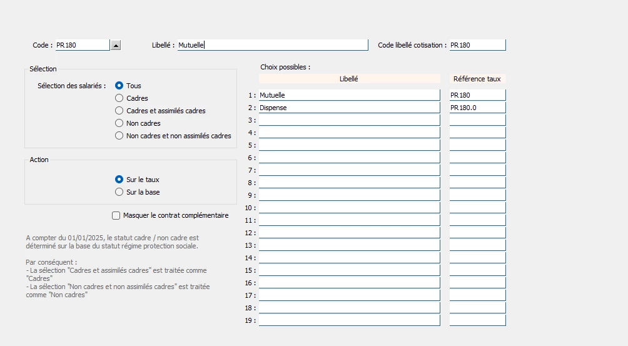Select the Cadres radio option

pos(119,98)
